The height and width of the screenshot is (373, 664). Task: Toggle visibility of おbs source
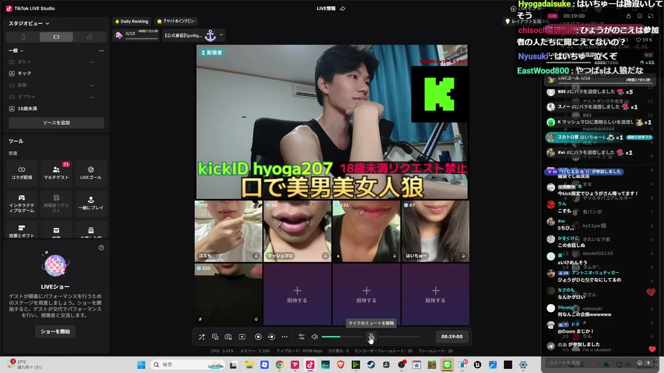[92, 62]
